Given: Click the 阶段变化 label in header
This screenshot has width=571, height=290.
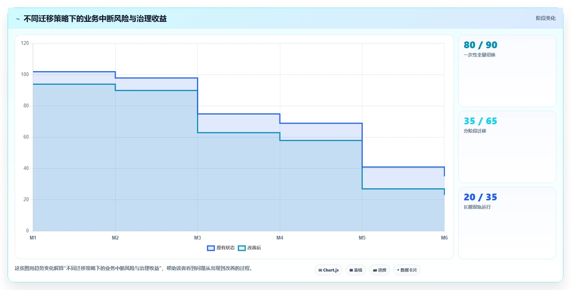Looking at the screenshot, I should (x=546, y=18).
